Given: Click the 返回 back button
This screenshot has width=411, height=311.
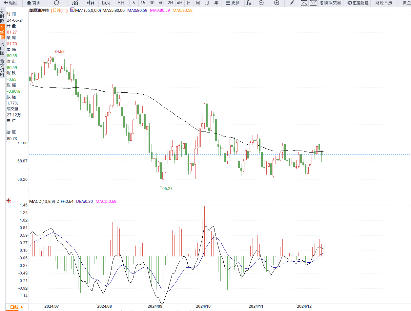Looking at the screenshot, I should (x=10, y=3).
